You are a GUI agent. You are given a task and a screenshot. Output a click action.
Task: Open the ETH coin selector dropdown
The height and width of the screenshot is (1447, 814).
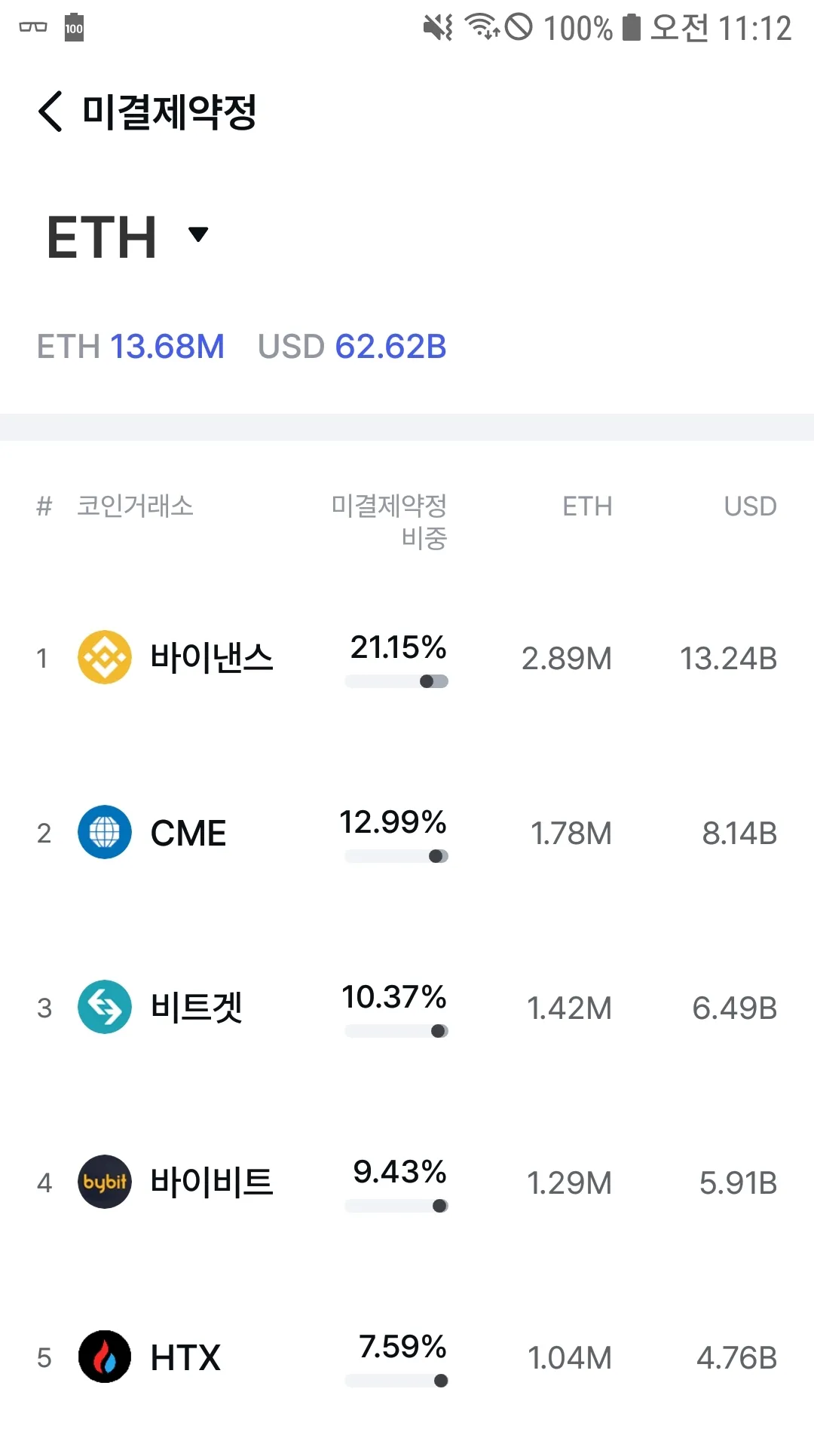[x=197, y=235]
